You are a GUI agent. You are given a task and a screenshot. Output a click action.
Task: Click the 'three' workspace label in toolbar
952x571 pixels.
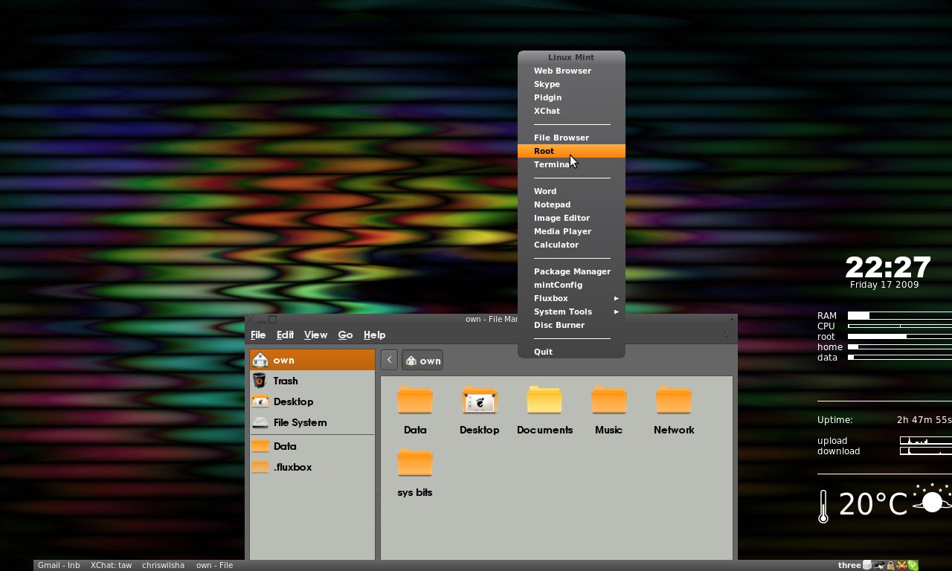click(849, 565)
